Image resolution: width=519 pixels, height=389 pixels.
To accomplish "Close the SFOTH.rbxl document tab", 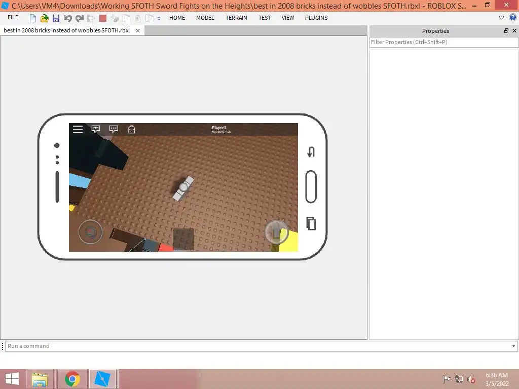I will [138, 30].
